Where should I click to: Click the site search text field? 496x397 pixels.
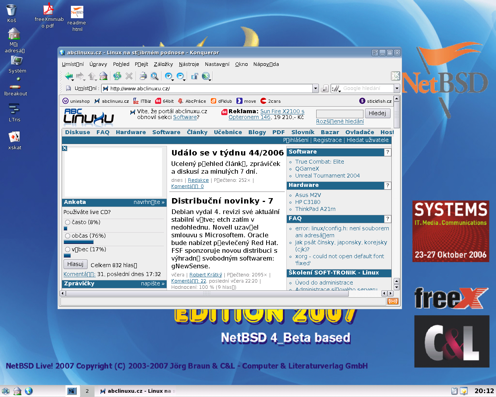pyautogui.click(x=340, y=114)
